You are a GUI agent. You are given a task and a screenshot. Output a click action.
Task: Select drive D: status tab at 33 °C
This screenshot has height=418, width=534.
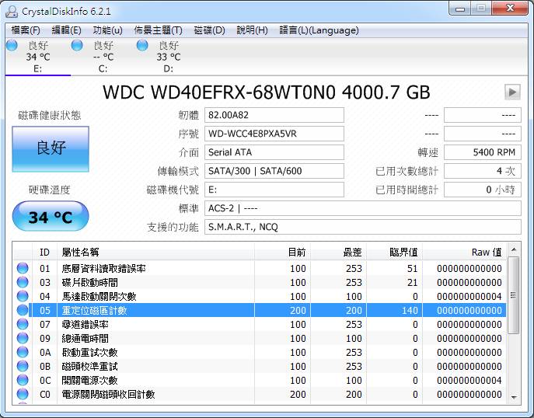point(169,57)
